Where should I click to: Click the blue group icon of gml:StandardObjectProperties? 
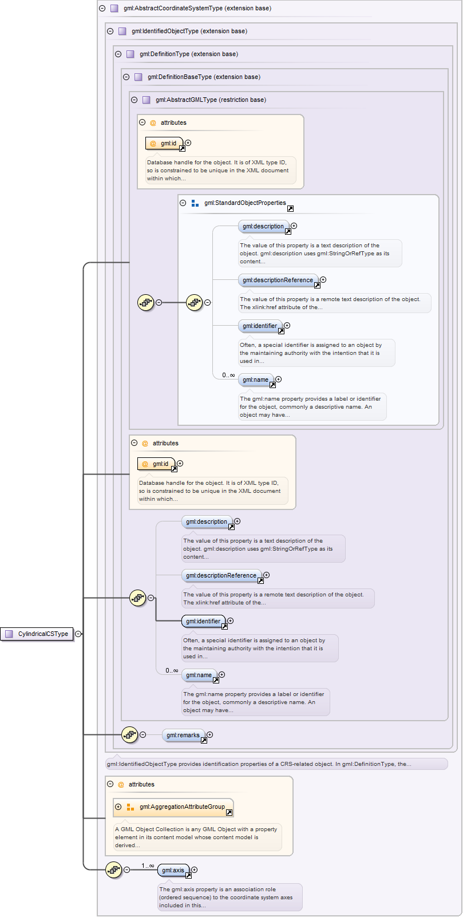pyautogui.click(x=195, y=203)
